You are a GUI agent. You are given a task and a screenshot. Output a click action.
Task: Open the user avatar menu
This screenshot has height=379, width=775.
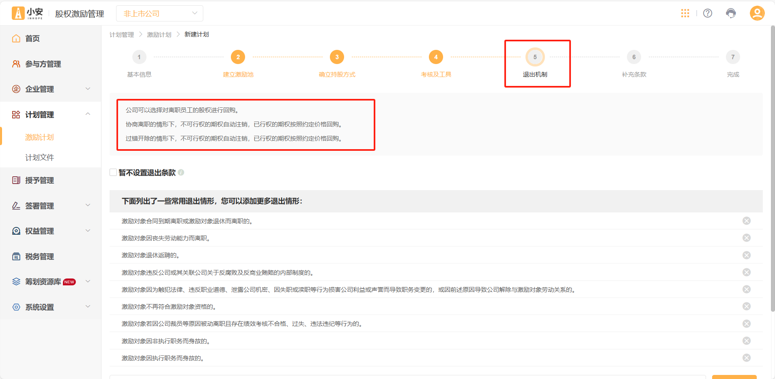click(757, 13)
